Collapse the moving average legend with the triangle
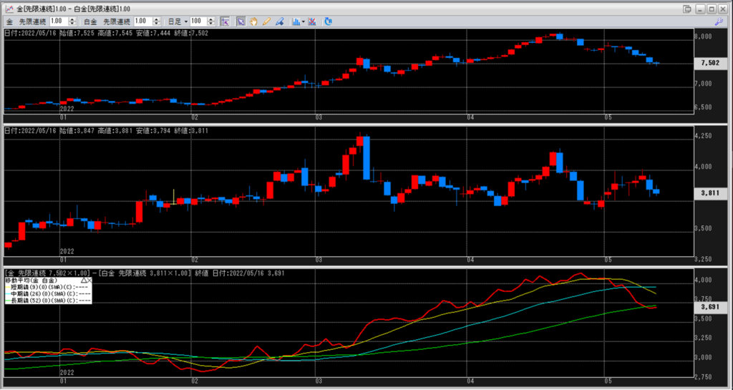The image size is (733, 390). (83, 281)
